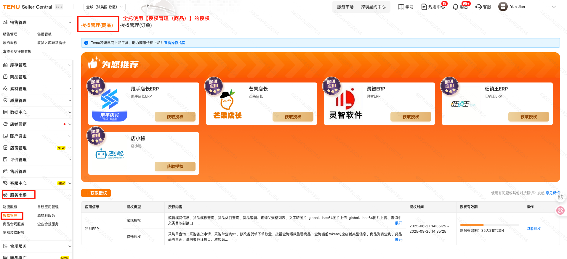Viewport: 567px width, 259px height.
Task: Click the floating translate icon at right edge
Action: (560, 211)
